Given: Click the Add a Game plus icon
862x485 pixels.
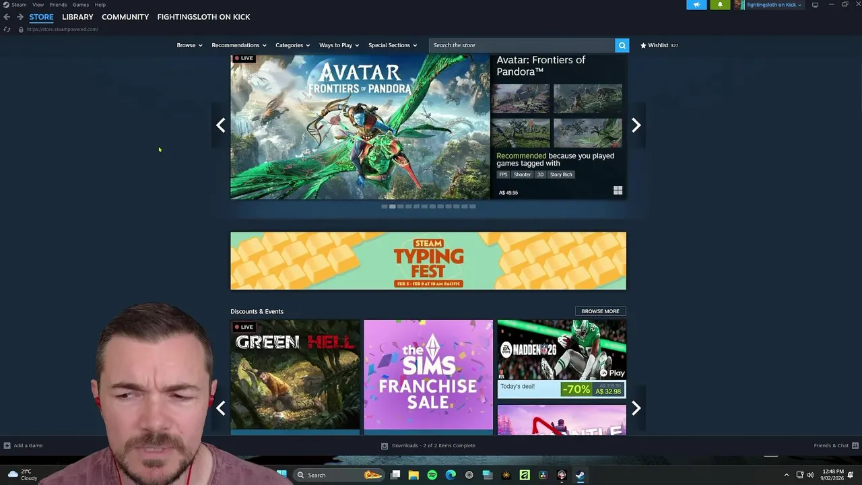Looking at the screenshot, I should point(7,445).
